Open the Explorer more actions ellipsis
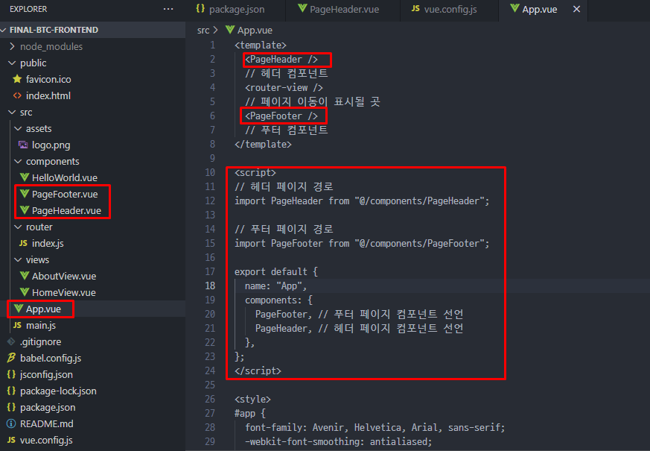This screenshot has height=451, width=650. [168, 9]
